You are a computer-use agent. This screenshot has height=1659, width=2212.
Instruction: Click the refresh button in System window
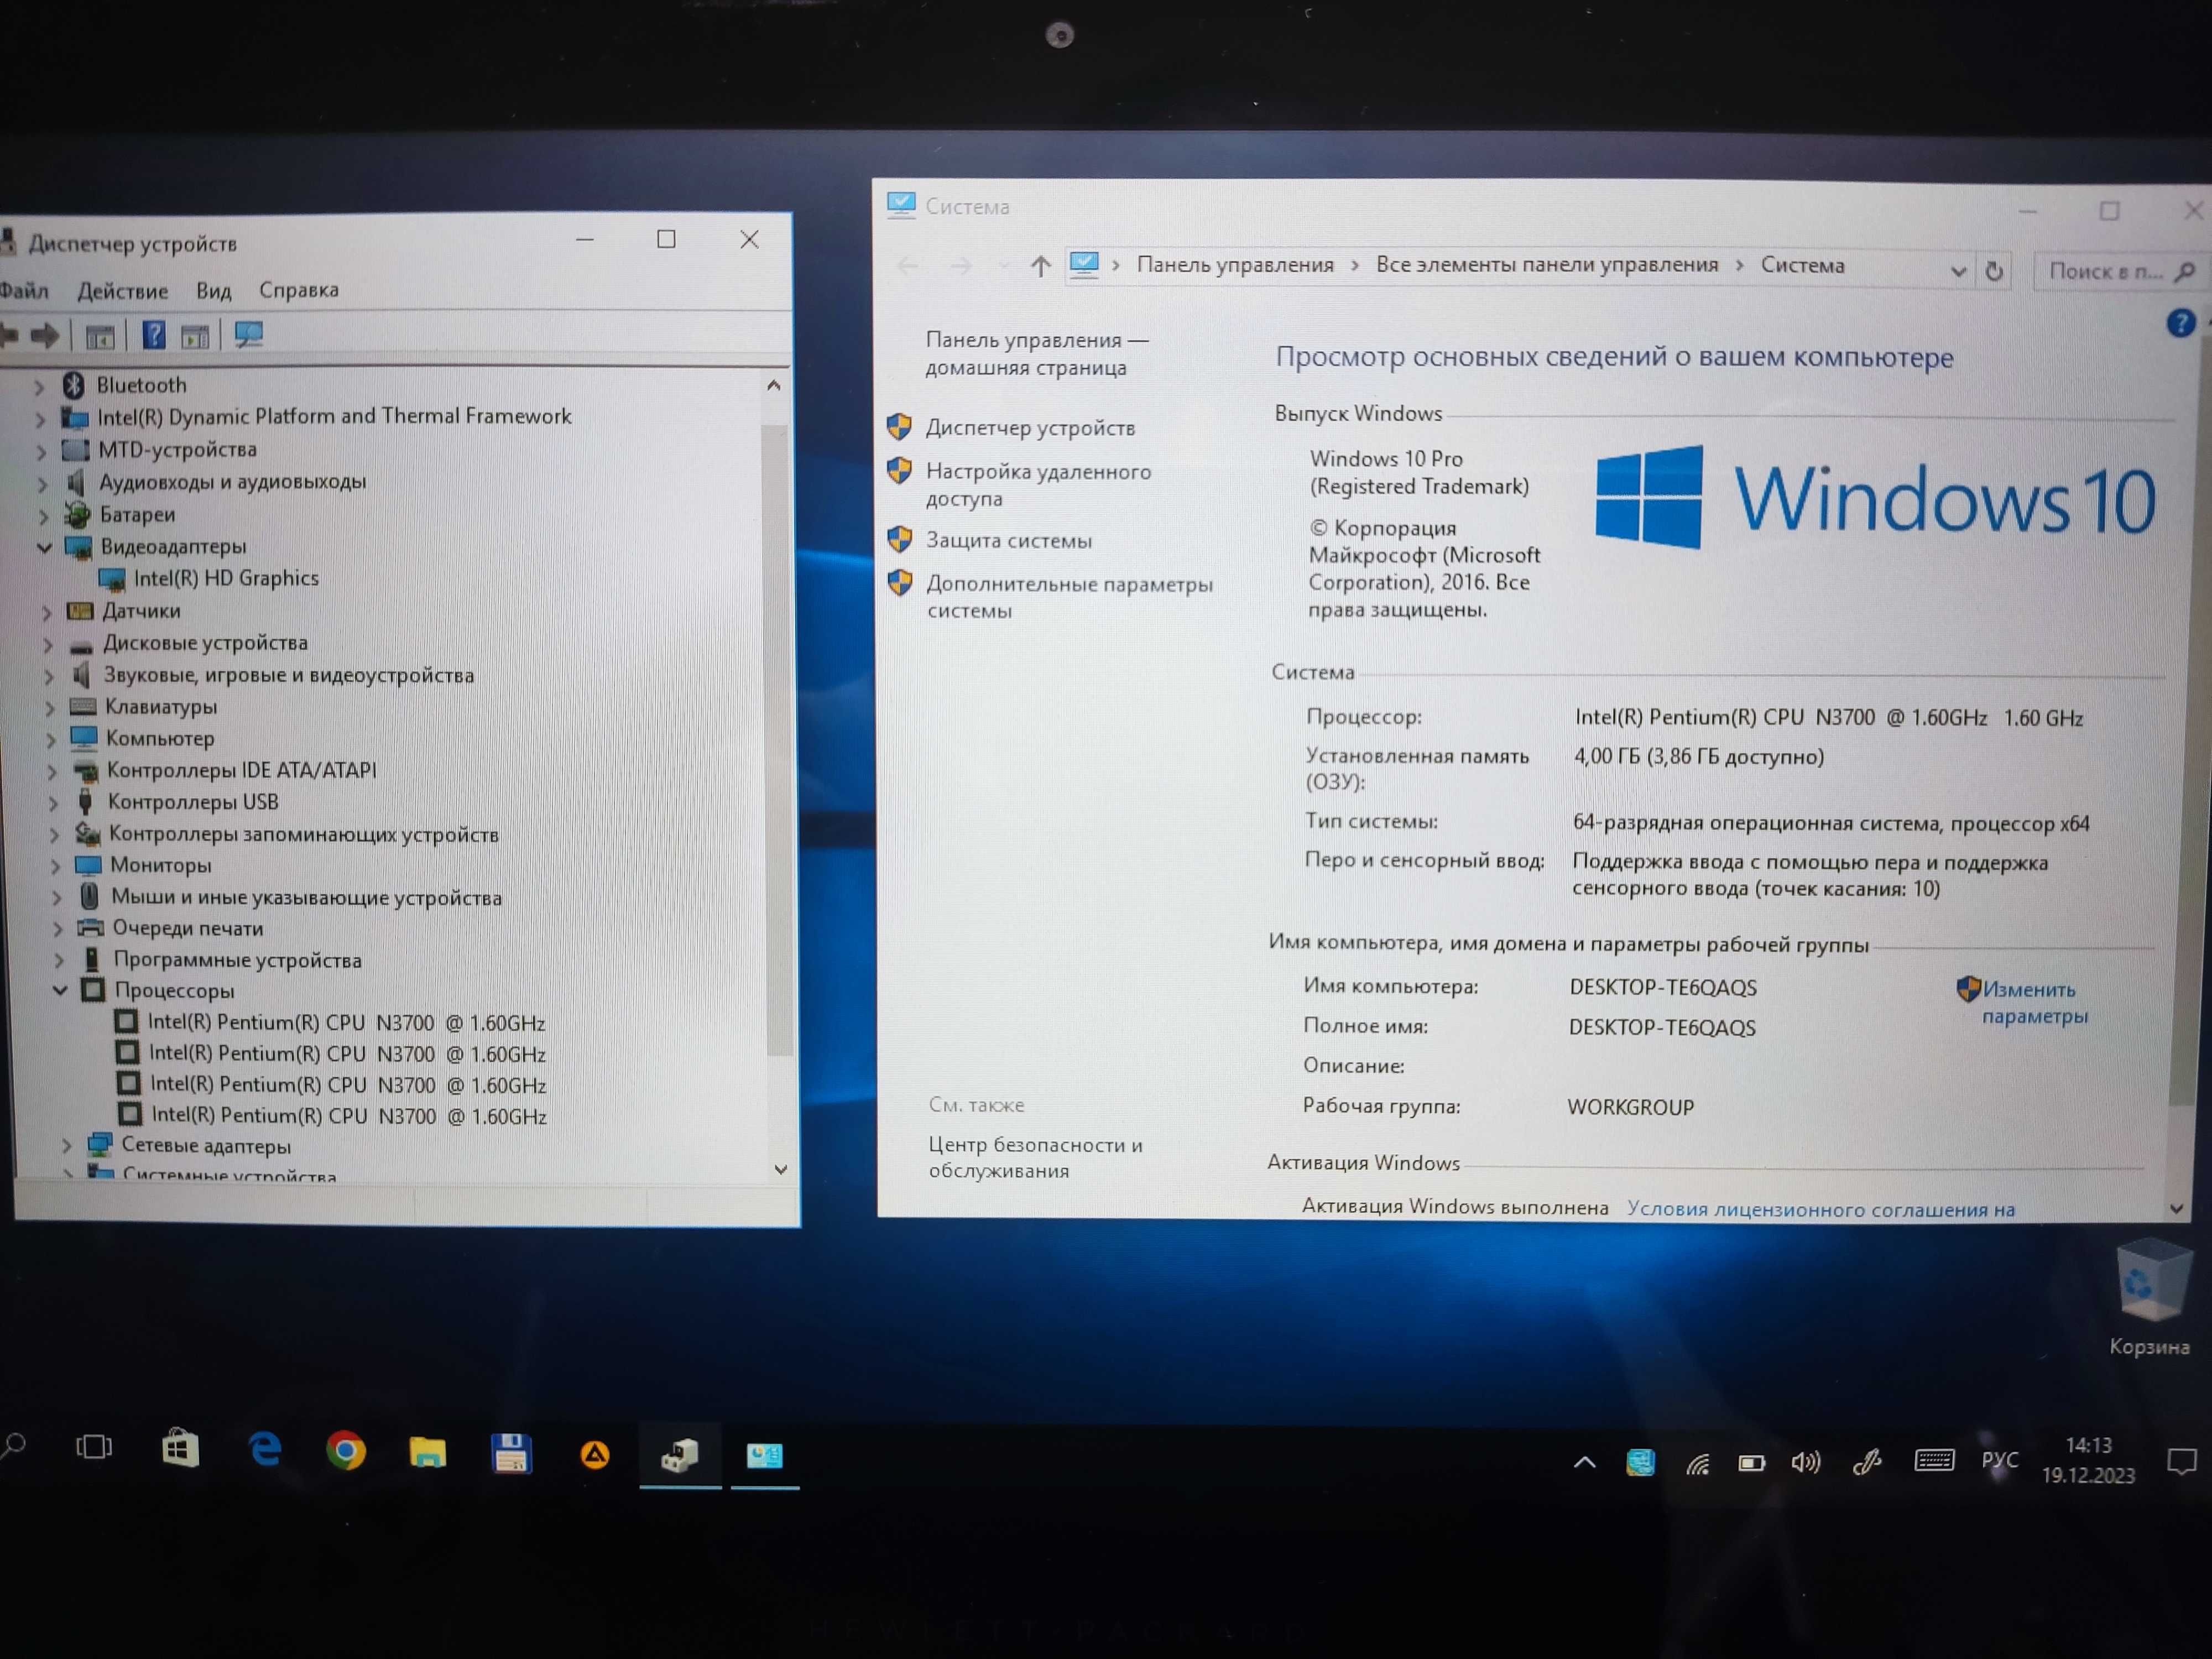[1994, 271]
